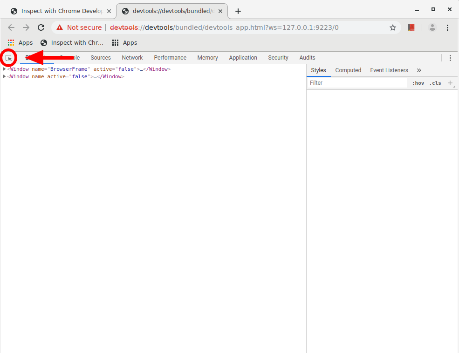Screen dimensions: 459x353
Task: Open a new browser tab
Action: point(238,11)
